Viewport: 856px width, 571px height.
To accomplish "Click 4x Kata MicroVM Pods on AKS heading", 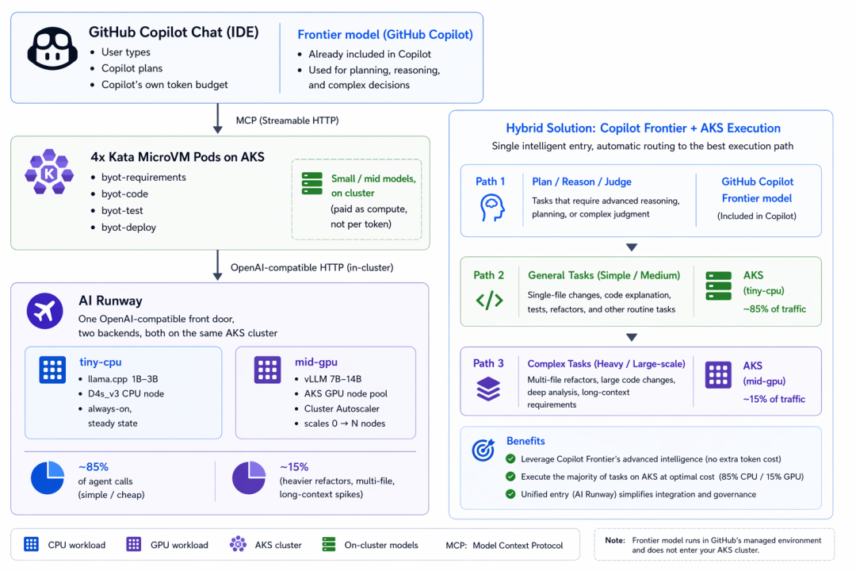I will (x=178, y=157).
